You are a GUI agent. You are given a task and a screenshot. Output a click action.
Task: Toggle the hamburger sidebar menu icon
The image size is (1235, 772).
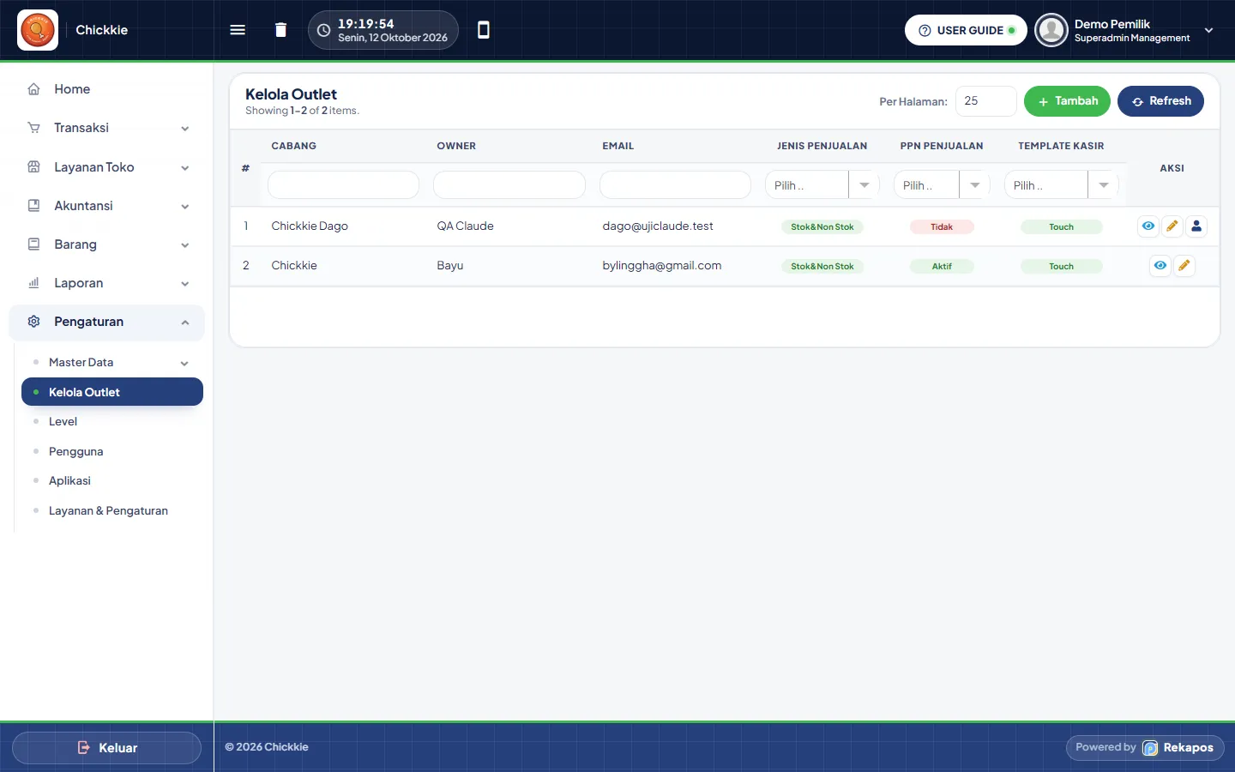(238, 30)
